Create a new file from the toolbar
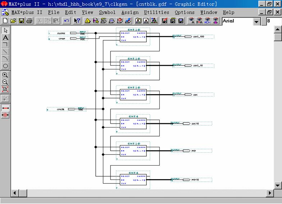 point(5,21)
